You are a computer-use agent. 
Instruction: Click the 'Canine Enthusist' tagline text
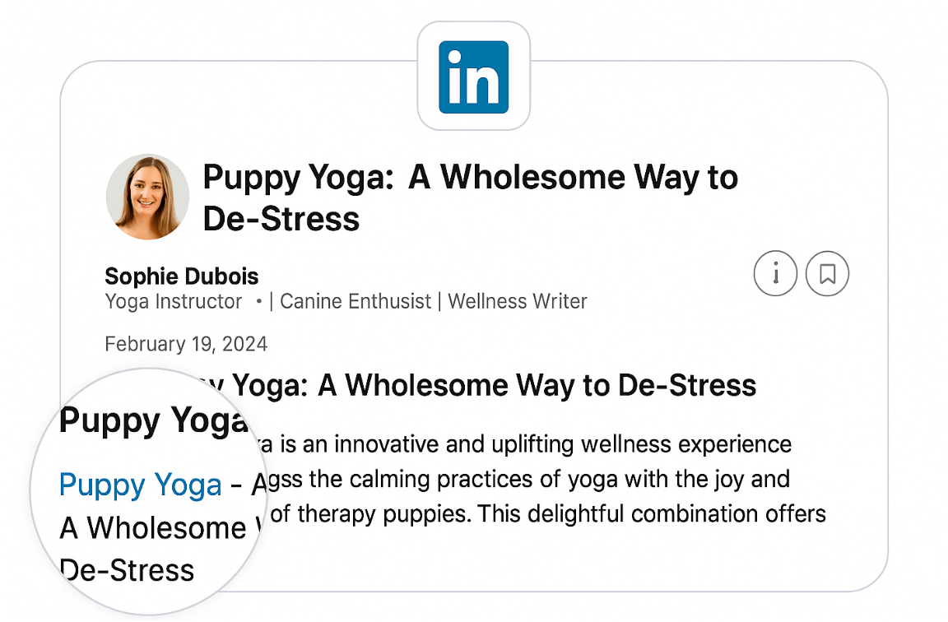tap(355, 301)
